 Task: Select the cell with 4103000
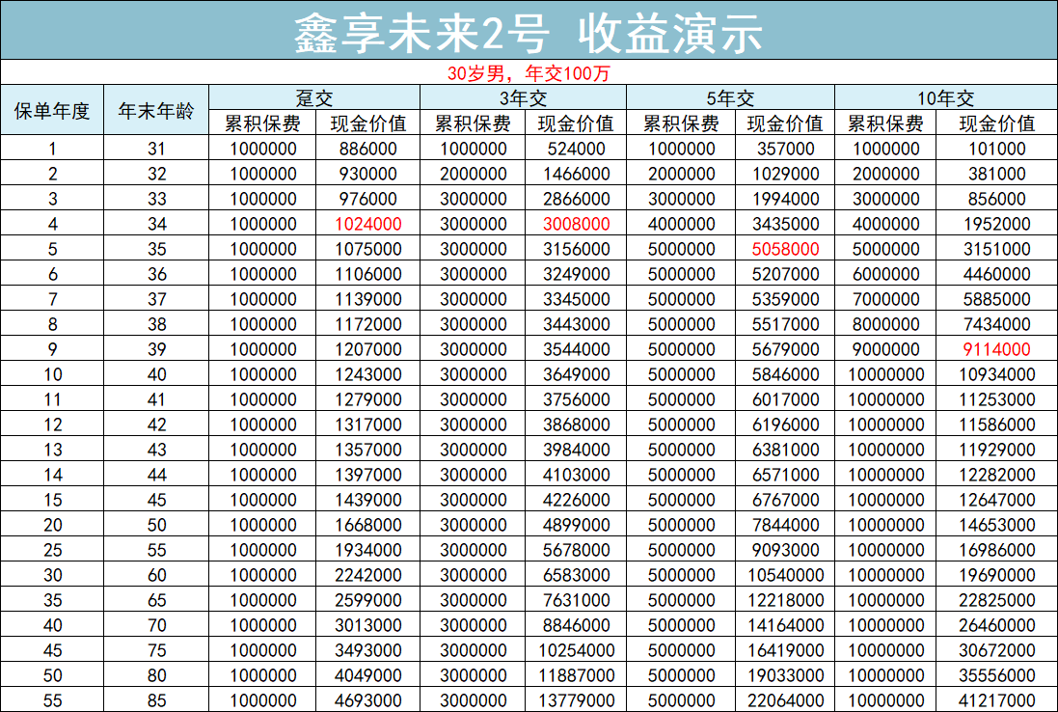576,475
